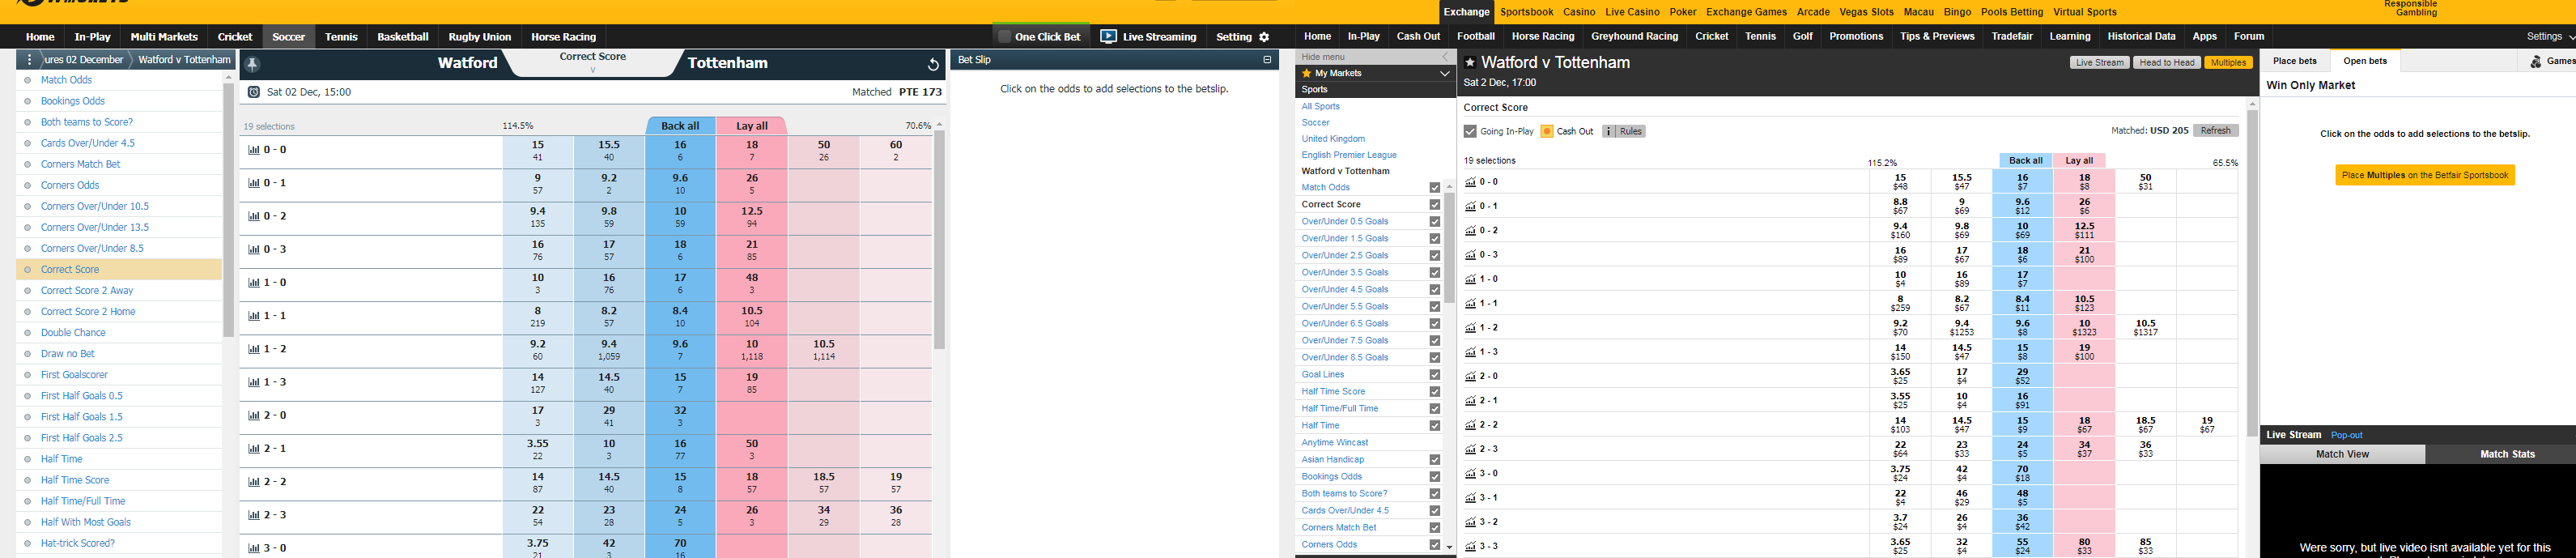Viewport: 2576px width, 558px height.
Task: Open the three-dots breadcrumb menu icon
Action: 29,60
